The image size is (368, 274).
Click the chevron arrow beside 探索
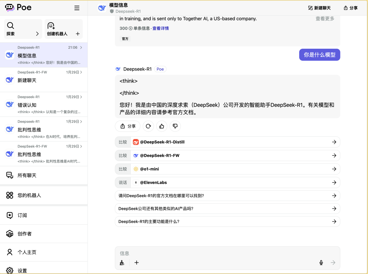(x=37, y=34)
